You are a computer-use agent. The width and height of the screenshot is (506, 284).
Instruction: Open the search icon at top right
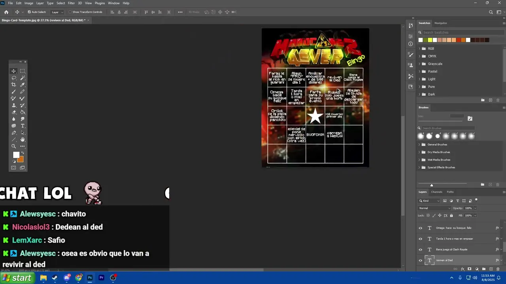point(491,12)
